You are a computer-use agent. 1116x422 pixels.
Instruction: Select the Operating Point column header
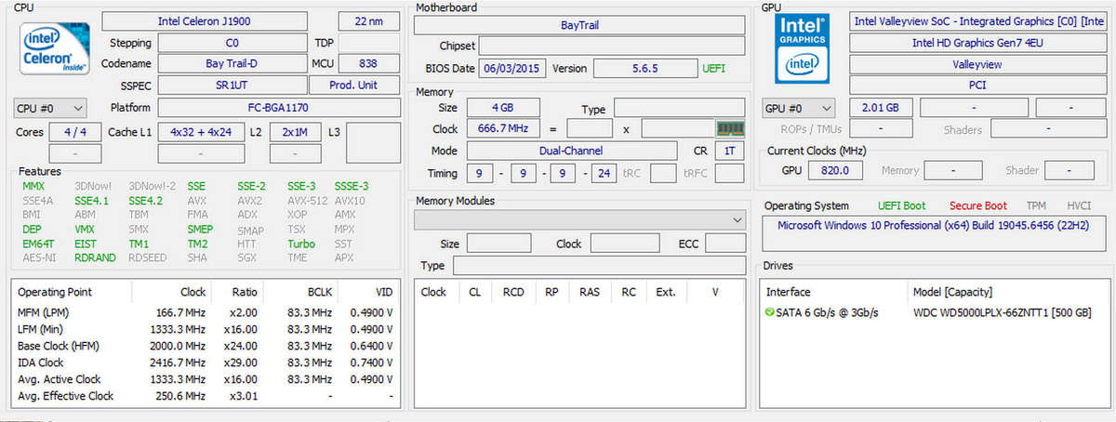point(55,292)
